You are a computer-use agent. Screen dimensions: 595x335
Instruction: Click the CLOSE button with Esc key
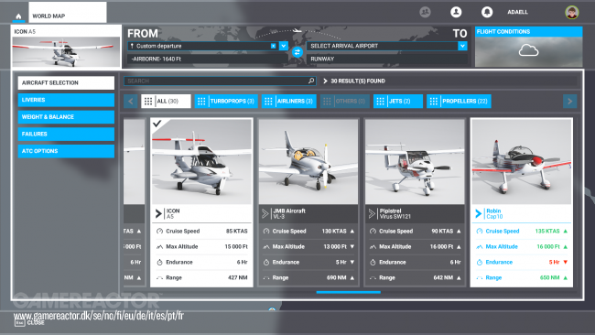point(29,322)
